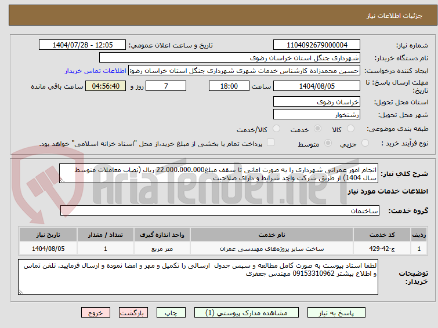Click the 'واحد اندازه گیری' column header
This screenshot has width=438, height=328.
(162, 235)
